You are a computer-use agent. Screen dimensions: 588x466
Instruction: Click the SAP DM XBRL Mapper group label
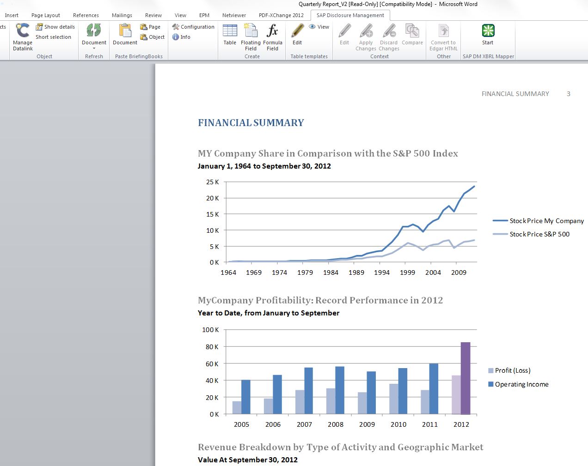point(488,56)
